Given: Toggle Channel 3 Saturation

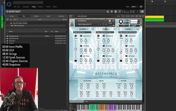Looking at the screenshot, I should tap(126, 36).
